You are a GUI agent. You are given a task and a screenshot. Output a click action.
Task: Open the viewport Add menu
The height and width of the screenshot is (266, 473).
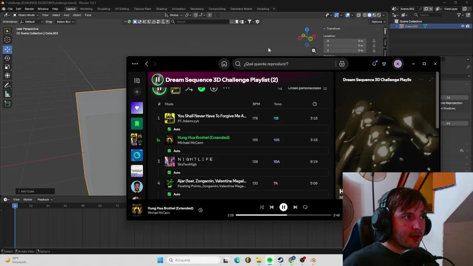click(x=66, y=15)
